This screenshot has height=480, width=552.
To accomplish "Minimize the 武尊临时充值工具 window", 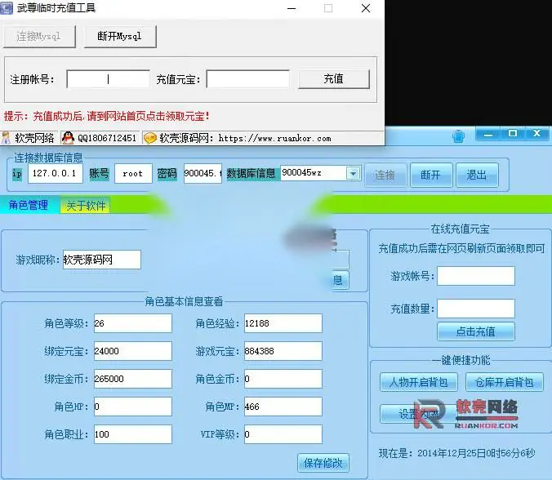I will [292, 8].
